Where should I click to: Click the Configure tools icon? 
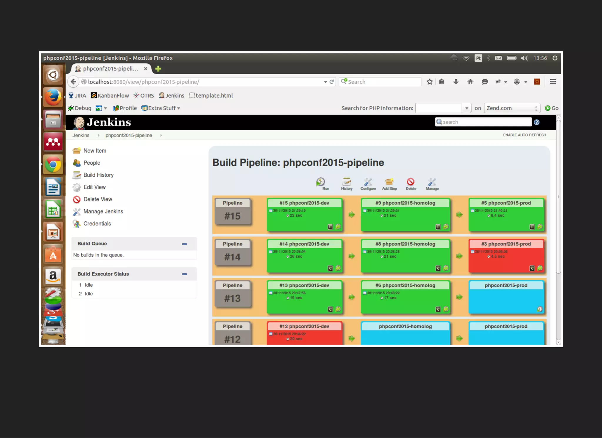click(368, 182)
